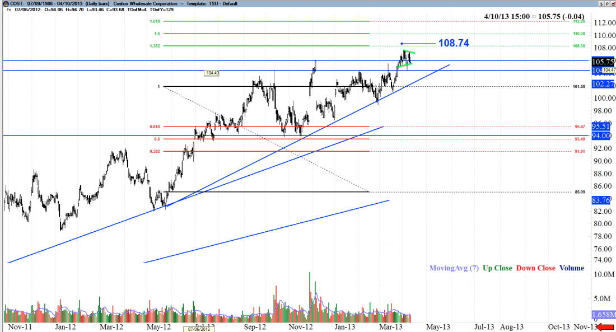Screen dimensions: 616x332
Task: Click the 105.75 current price marker
Action: pos(603,62)
